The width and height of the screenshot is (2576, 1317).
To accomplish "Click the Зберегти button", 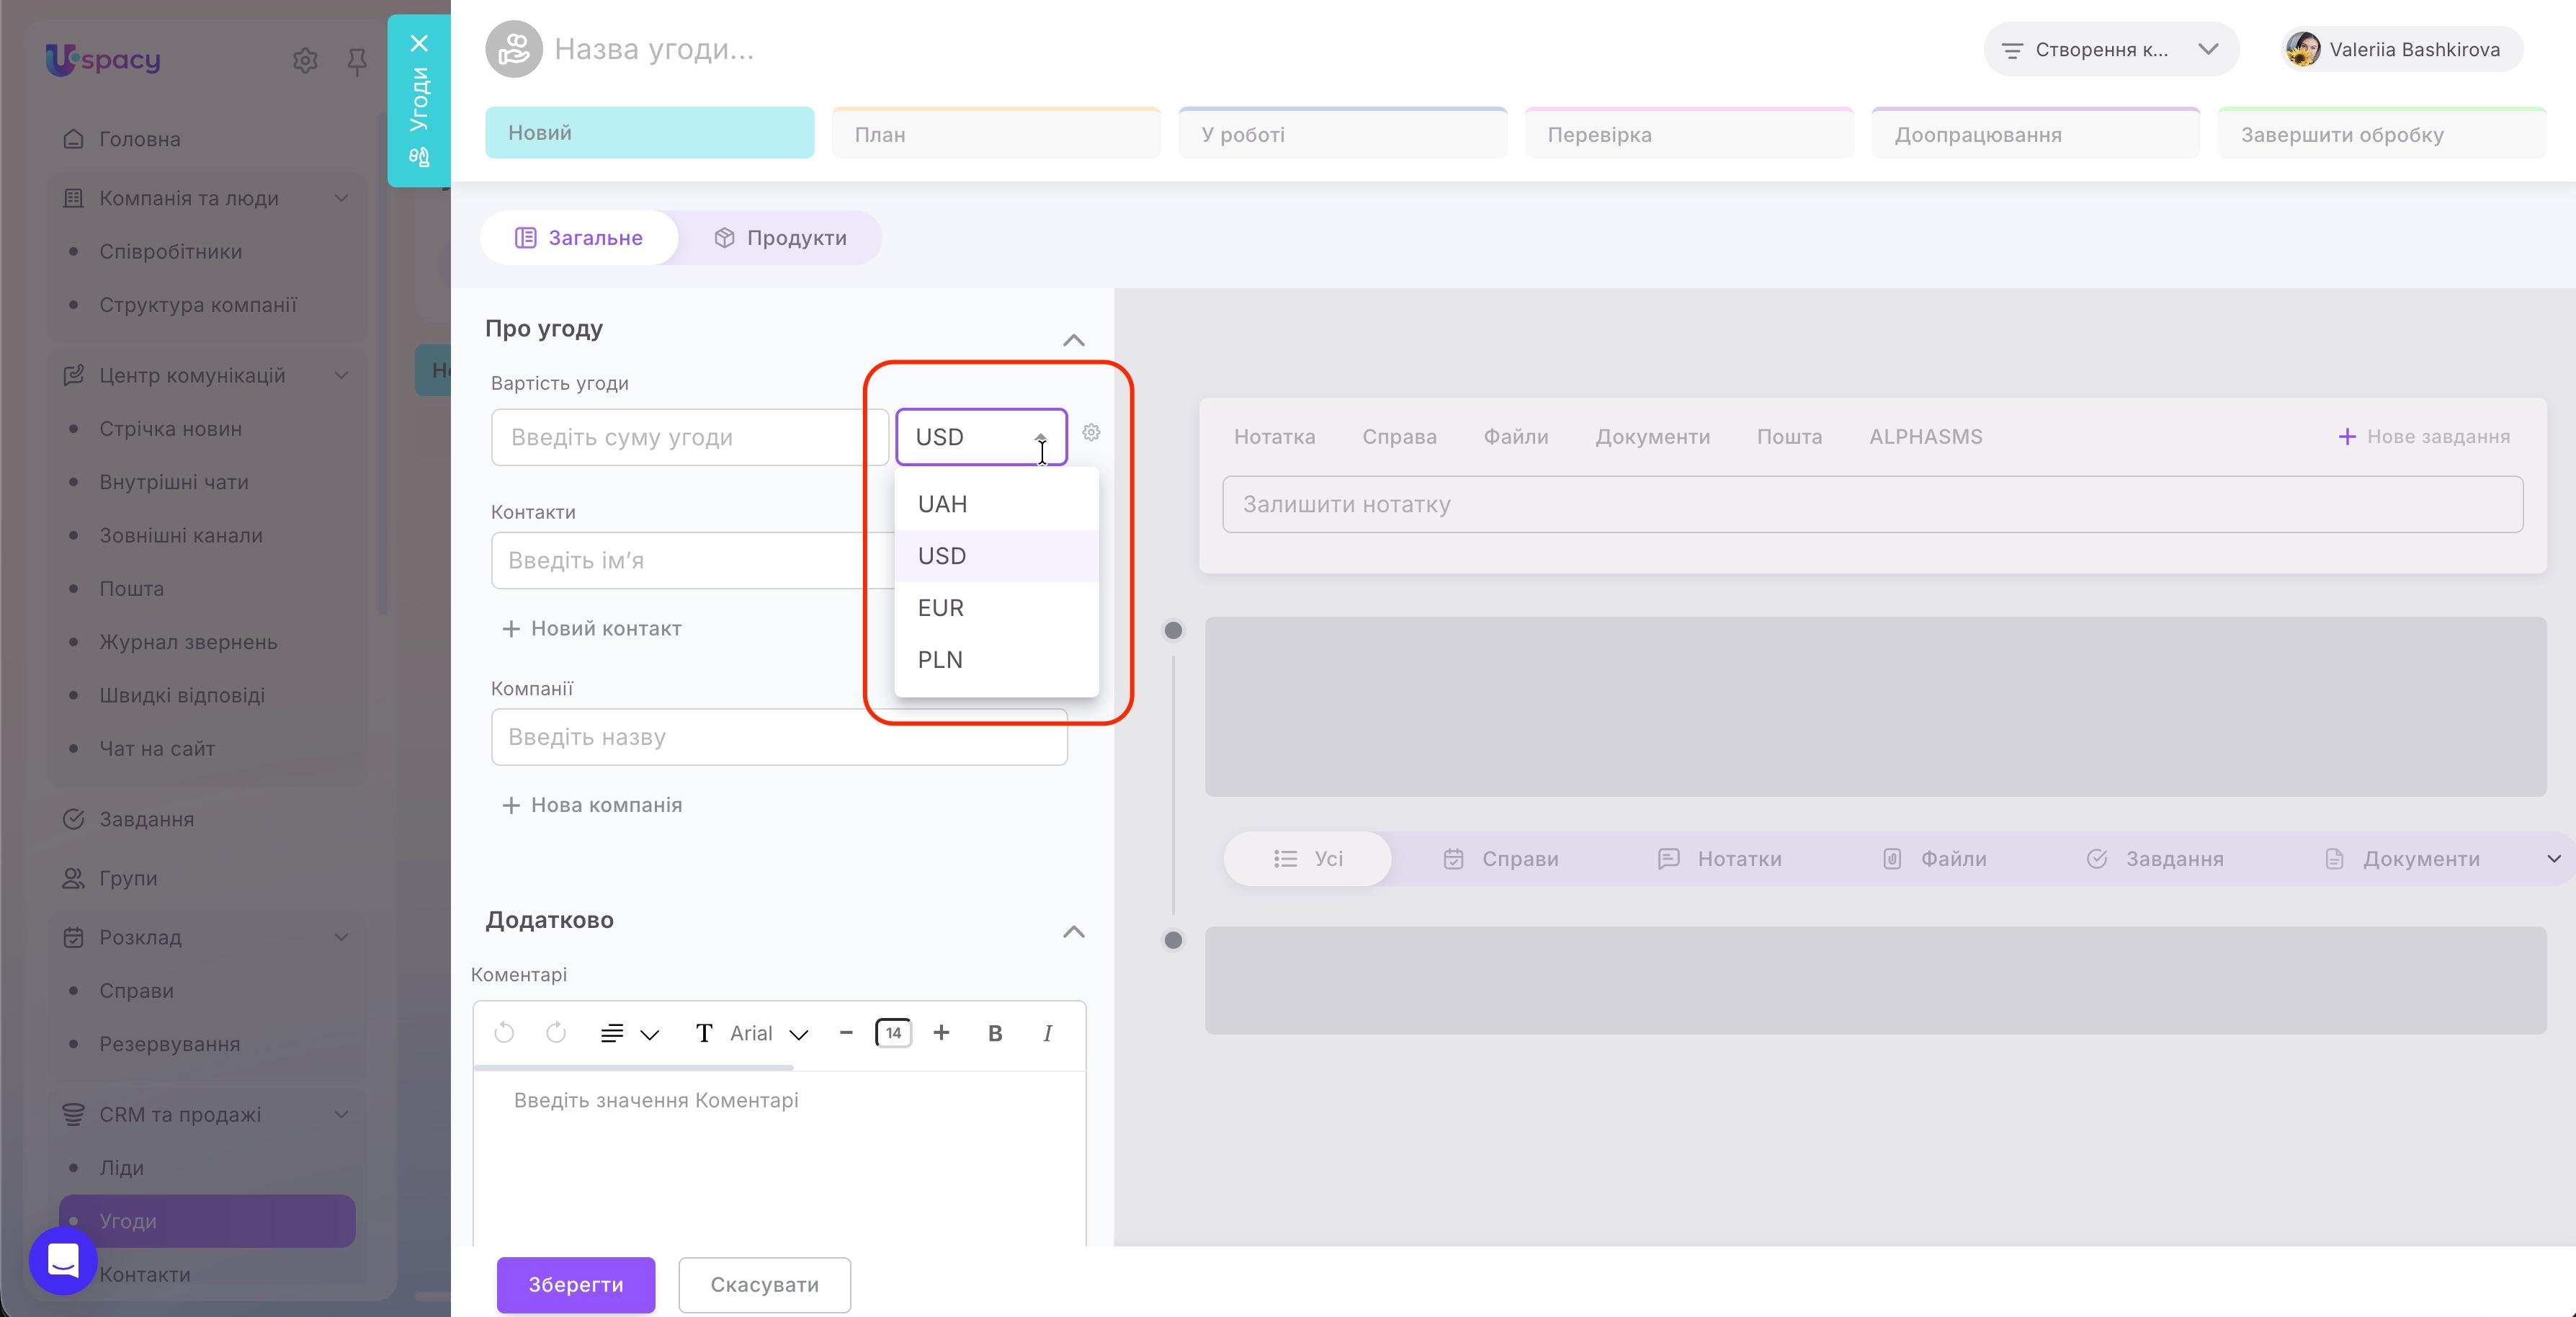I will pyautogui.click(x=576, y=1284).
